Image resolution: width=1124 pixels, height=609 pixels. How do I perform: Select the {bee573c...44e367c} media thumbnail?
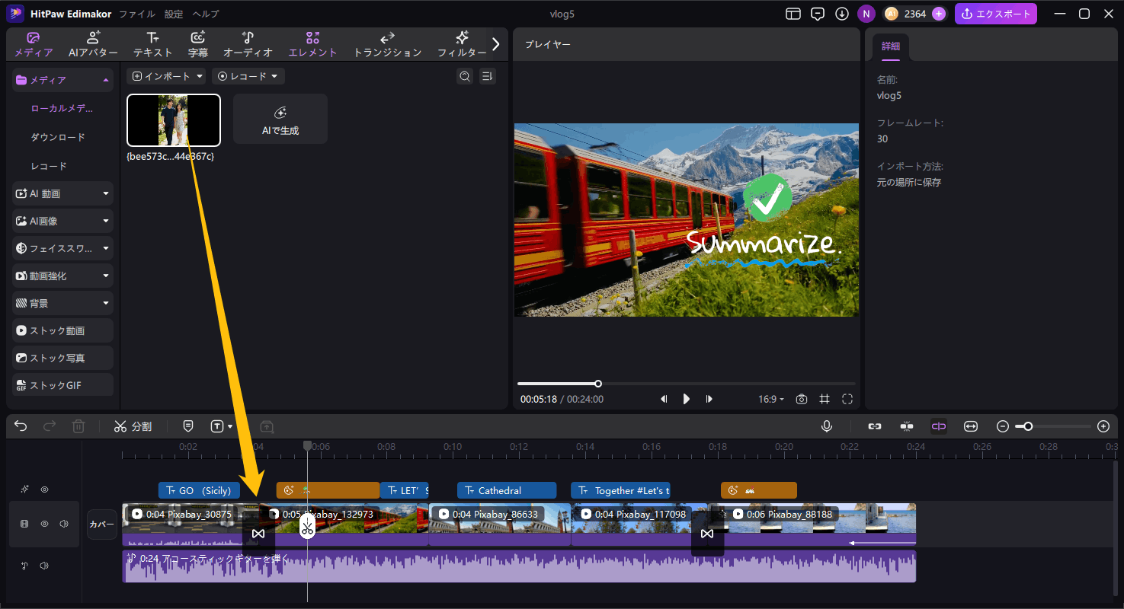click(x=174, y=120)
